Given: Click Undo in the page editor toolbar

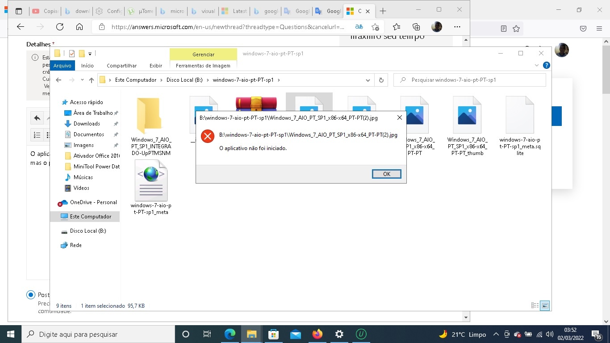Looking at the screenshot, I should point(37,118).
